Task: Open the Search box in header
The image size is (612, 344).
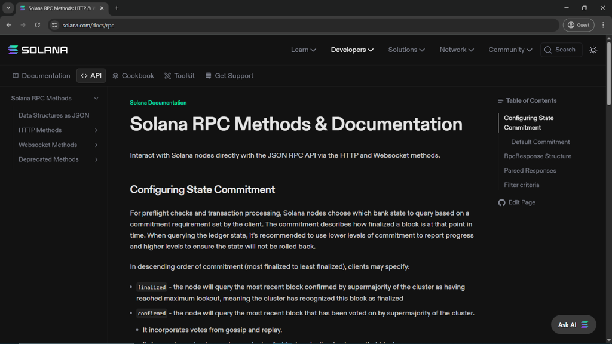Action: click(561, 50)
